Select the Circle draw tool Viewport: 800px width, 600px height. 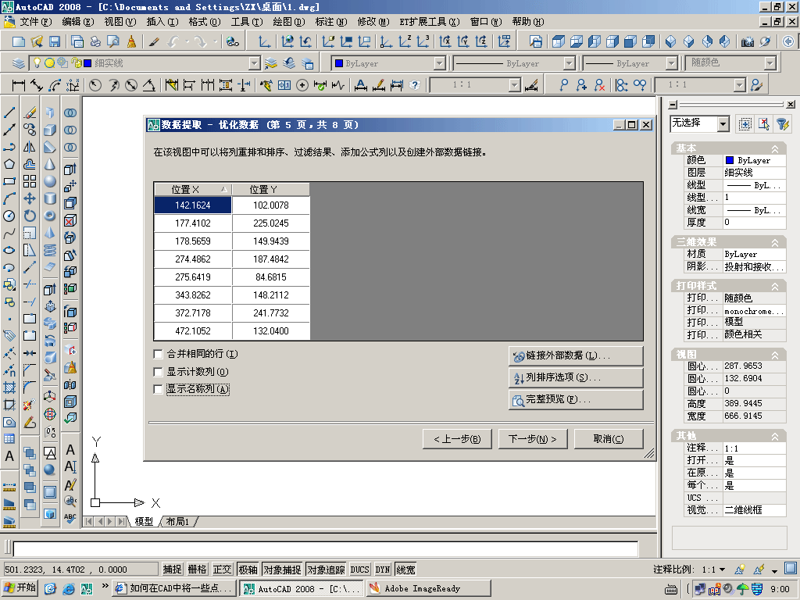point(9,216)
